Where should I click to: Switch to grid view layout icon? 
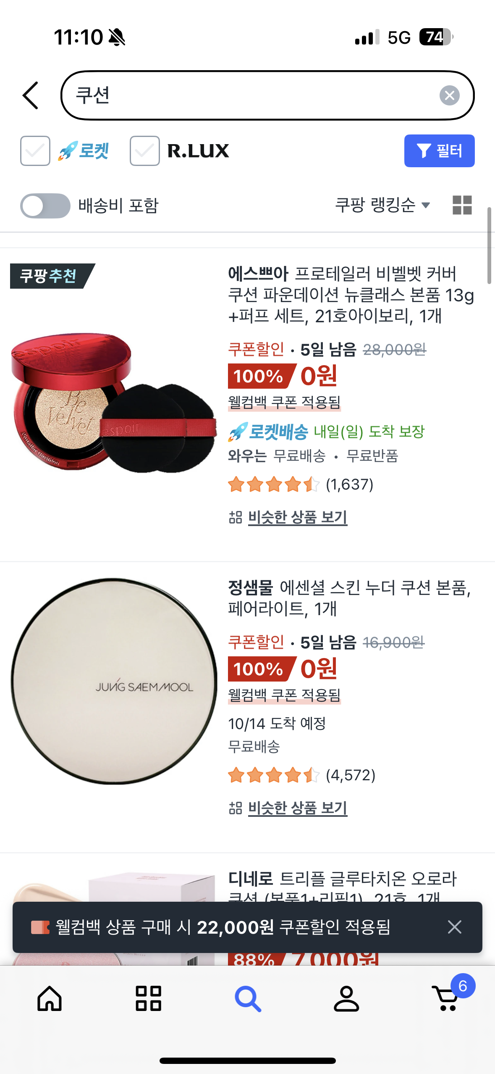(462, 205)
